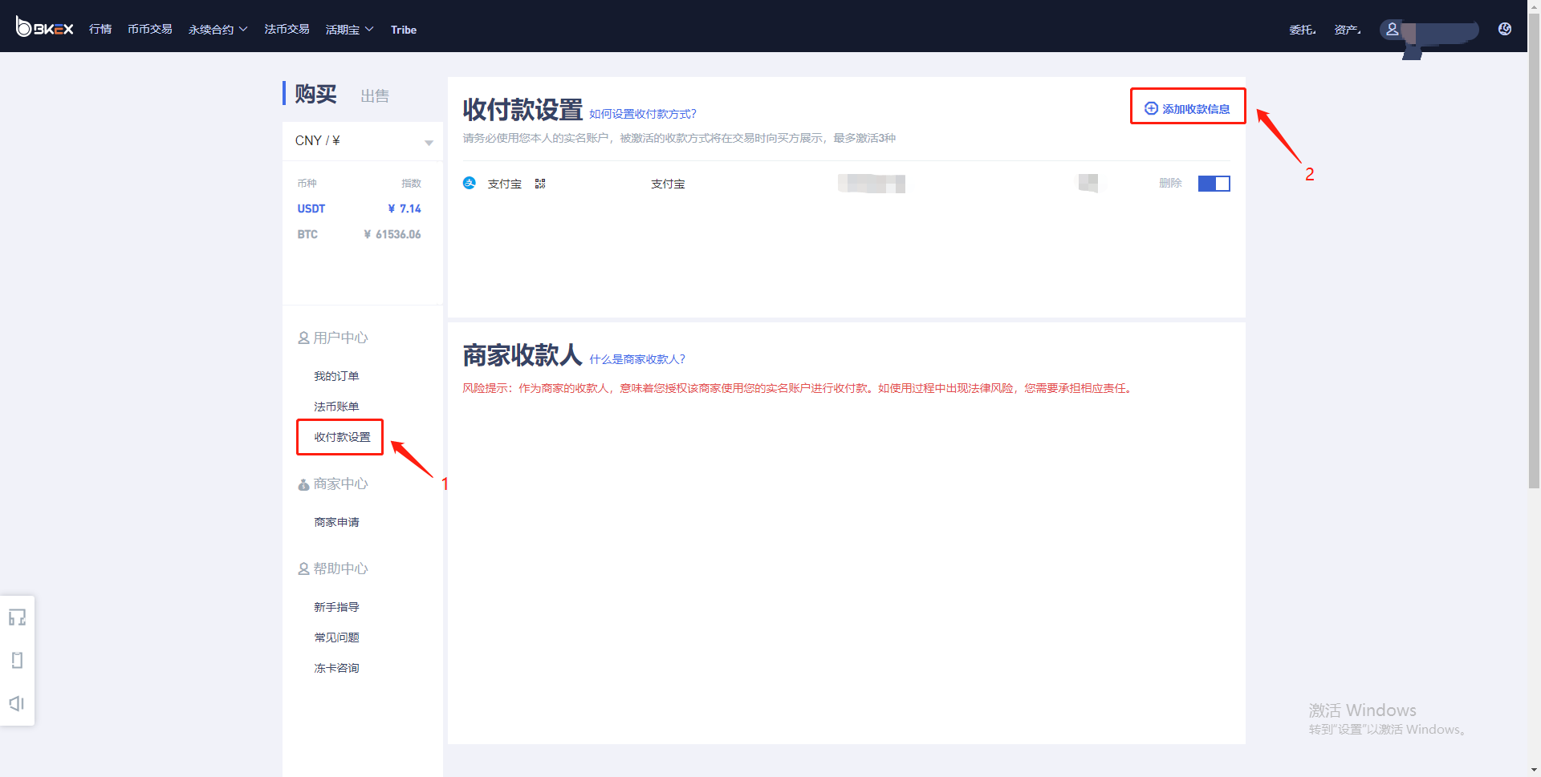Open 商家申请 in sidebar
The width and height of the screenshot is (1541, 777).
point(336,522)
